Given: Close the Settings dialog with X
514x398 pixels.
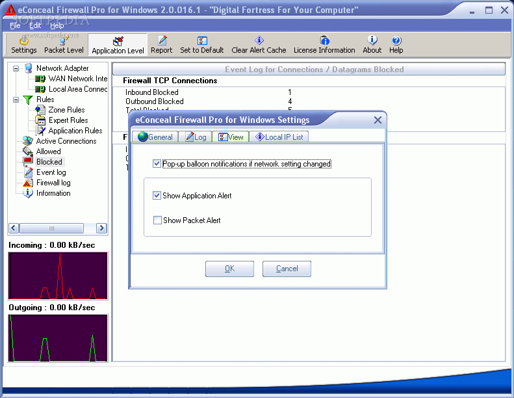Looking at the screenshot, I should tap(378, 120).
